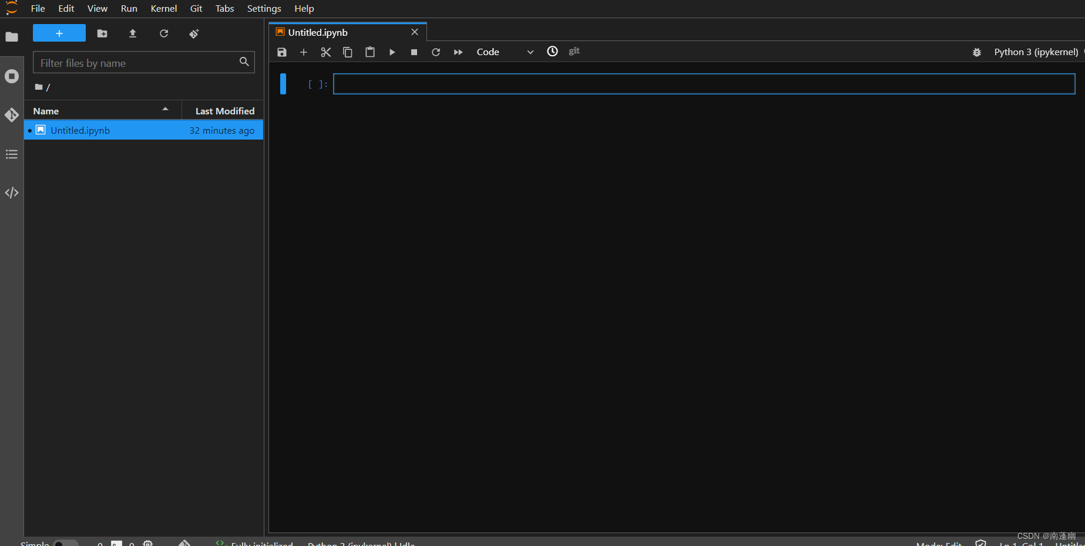The width and height of the screenshot is (1085, 546).
Task: Toggle Simple interface mode switch
Action: coord(66,544)
